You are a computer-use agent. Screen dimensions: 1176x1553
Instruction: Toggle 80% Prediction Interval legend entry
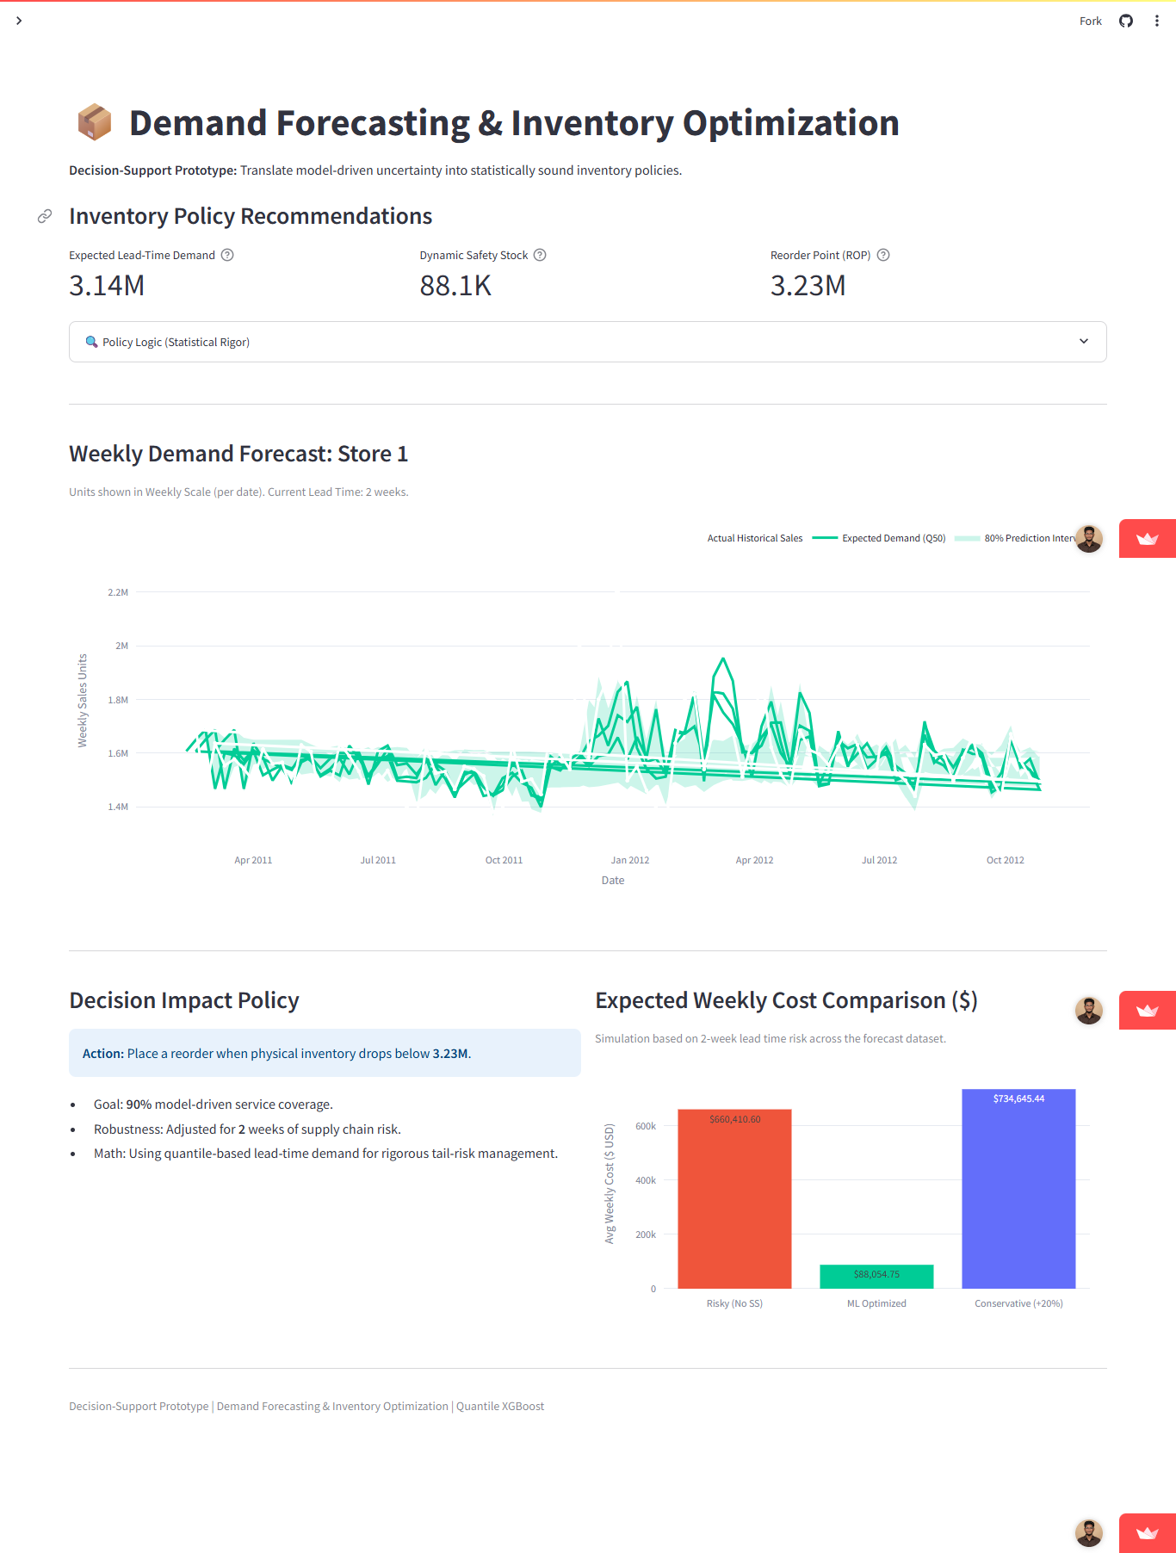coord(1016,538)
